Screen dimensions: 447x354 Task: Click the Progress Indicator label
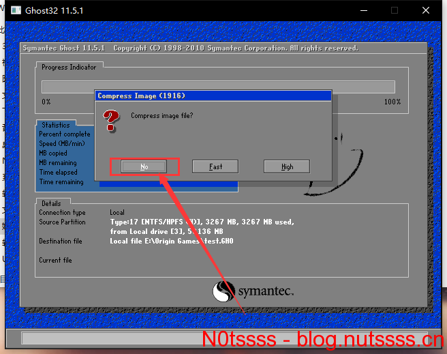click(x=69, y=67)
